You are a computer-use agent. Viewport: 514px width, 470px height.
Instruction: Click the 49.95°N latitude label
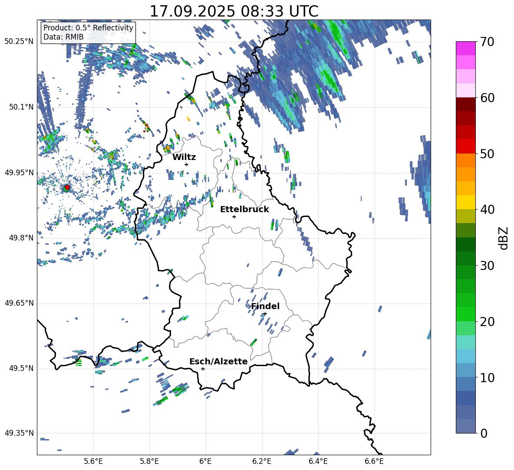pyautogui.click(x=19, y=172)
